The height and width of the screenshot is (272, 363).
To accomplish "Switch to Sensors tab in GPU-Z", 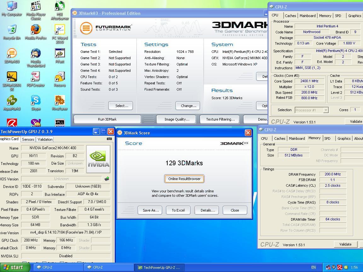I will click(28, 139).
